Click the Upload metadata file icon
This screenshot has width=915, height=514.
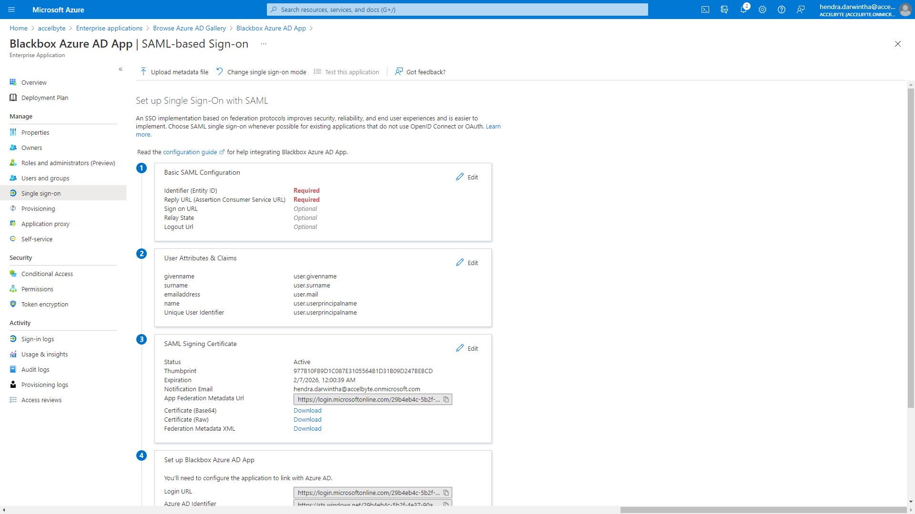tap(143, 71)
